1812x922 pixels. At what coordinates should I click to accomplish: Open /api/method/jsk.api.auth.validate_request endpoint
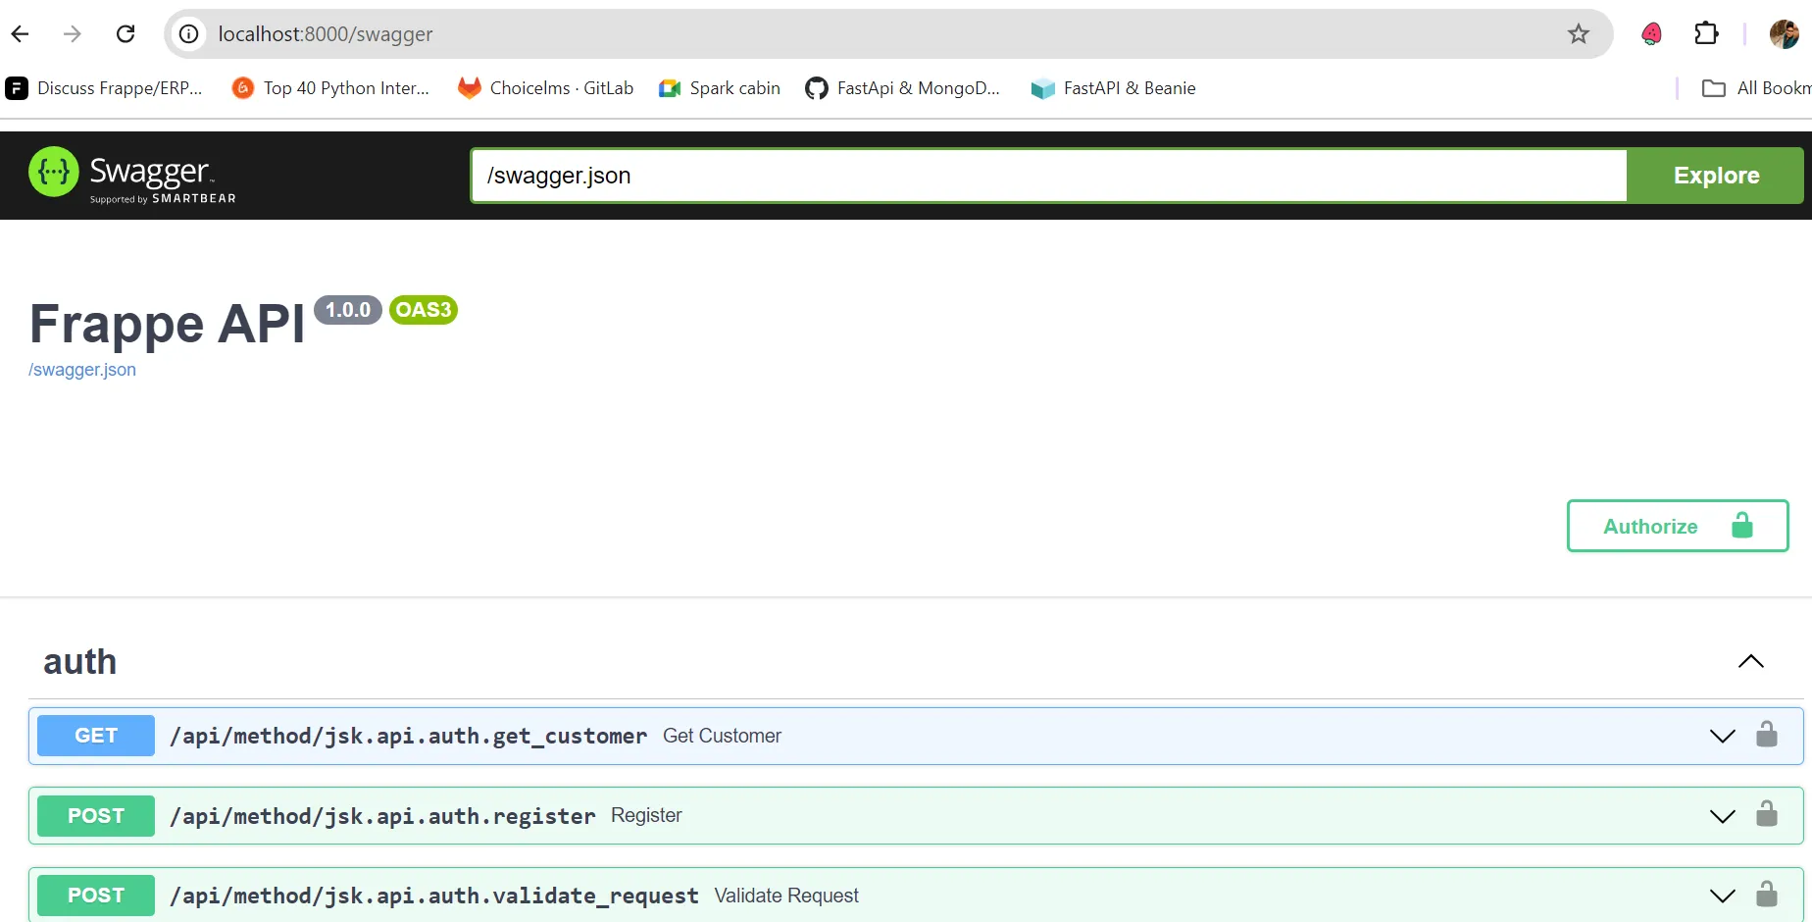434,896
